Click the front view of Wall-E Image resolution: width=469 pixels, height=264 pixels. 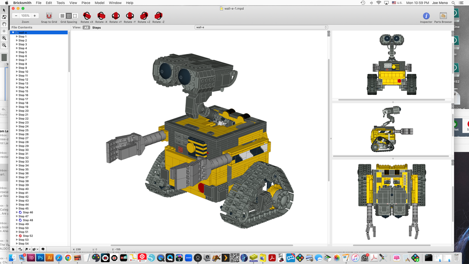point(392,65)
